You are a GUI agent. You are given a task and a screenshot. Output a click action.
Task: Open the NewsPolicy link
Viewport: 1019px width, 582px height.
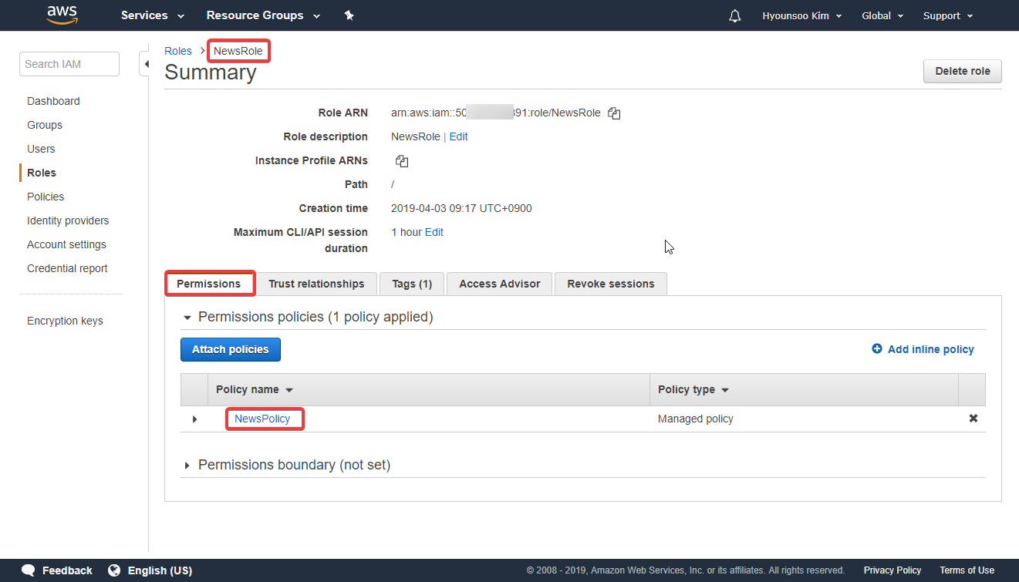coord(262,419)
